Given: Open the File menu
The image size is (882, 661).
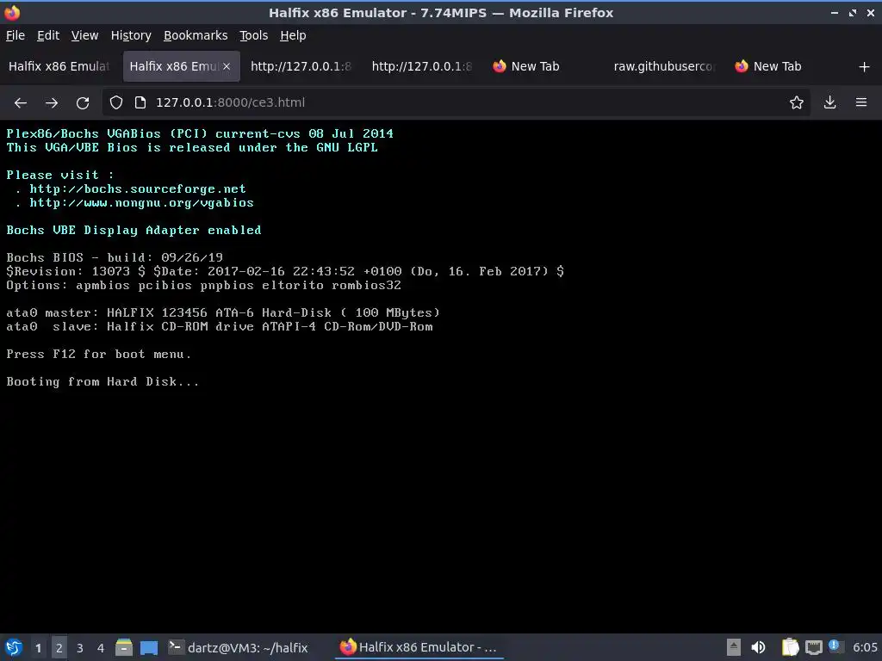Looking at the screenshot, I should pyautogui.click(x=16, y=35).
